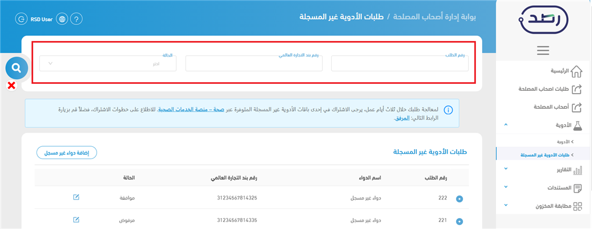Click the magnifier search button
The image size is (592, 229).
pyautogui.click(x=16, y=68)
